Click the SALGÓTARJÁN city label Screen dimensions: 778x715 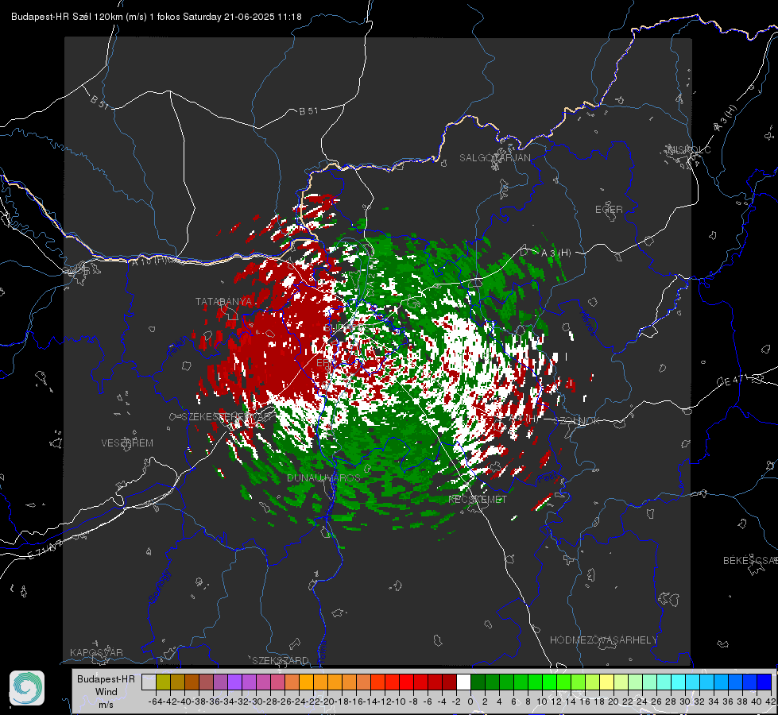pyautogui.click(x=494, y=158)
